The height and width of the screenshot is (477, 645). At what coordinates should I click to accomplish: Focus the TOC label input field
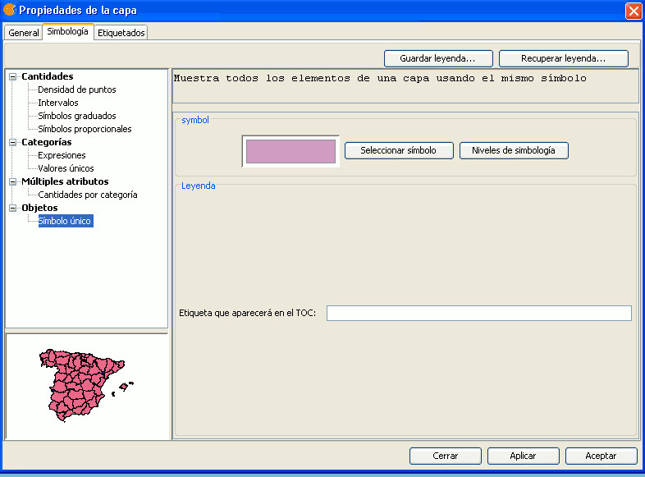(x=478, y=313)
